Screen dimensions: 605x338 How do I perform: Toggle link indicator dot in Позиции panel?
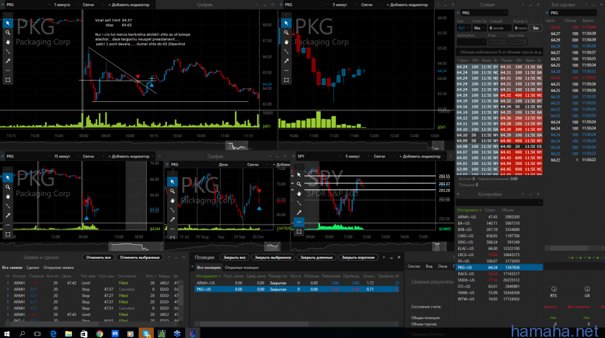point(193,267)
